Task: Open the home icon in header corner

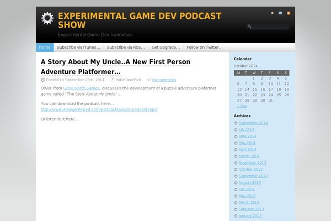Action: click(273, 13)
